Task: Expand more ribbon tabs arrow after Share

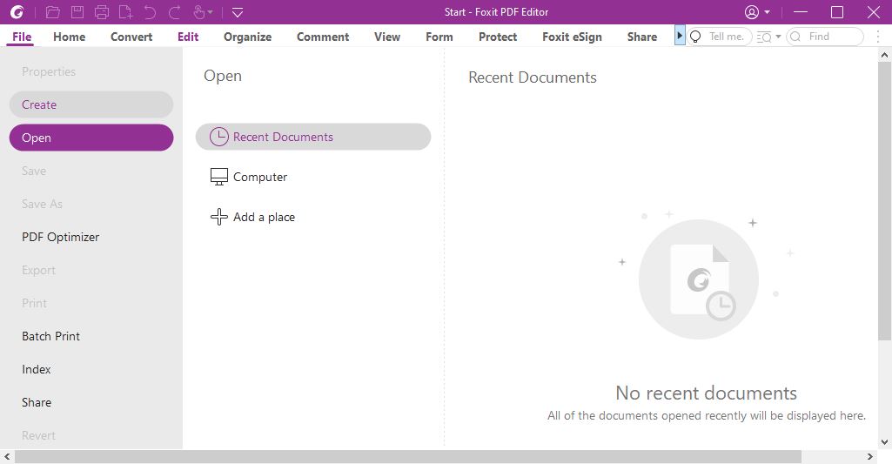Action: (680, 36)
